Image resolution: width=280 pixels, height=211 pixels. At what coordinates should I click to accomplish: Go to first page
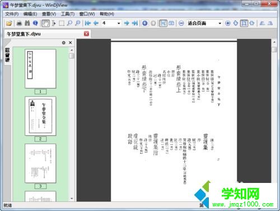[x=88, y=23]
